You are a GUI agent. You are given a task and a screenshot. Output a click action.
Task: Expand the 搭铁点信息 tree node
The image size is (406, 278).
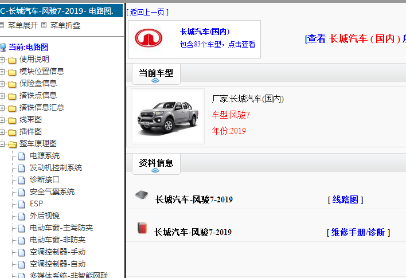coord(2,96)
